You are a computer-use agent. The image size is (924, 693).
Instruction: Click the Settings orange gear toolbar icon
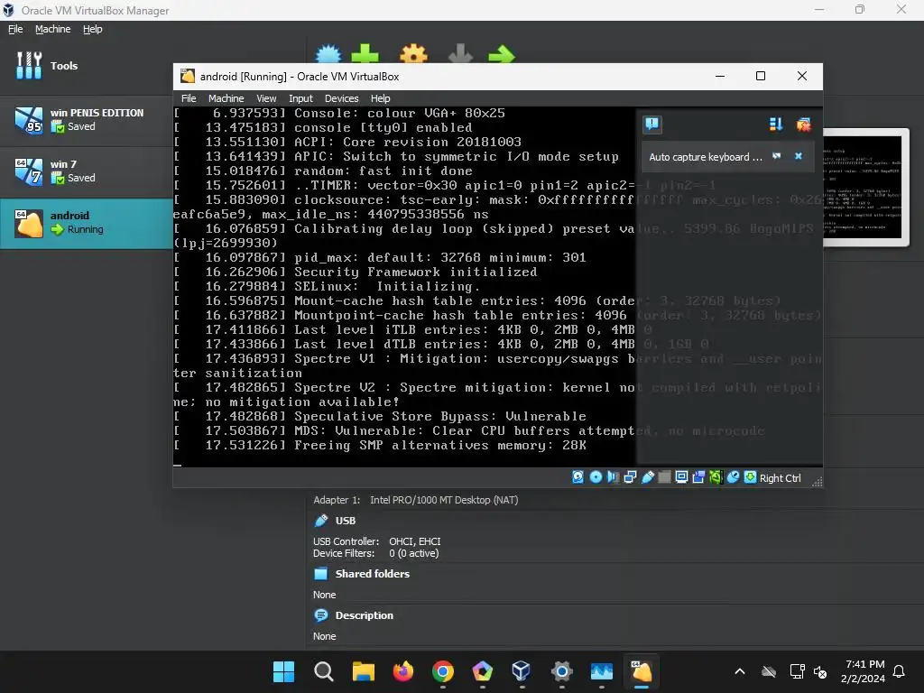click(413, 53)
